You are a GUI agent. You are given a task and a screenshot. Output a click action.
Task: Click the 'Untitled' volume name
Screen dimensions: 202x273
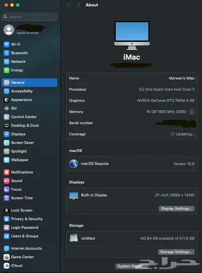(88, 239)
